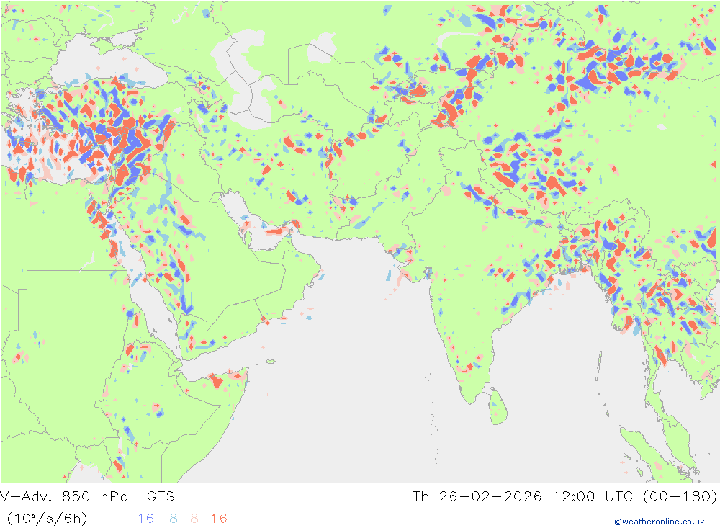Click the units label (10⁵/s/6h)
The height and width of the screenshot is (528, 720).
(x=48, y=519)
